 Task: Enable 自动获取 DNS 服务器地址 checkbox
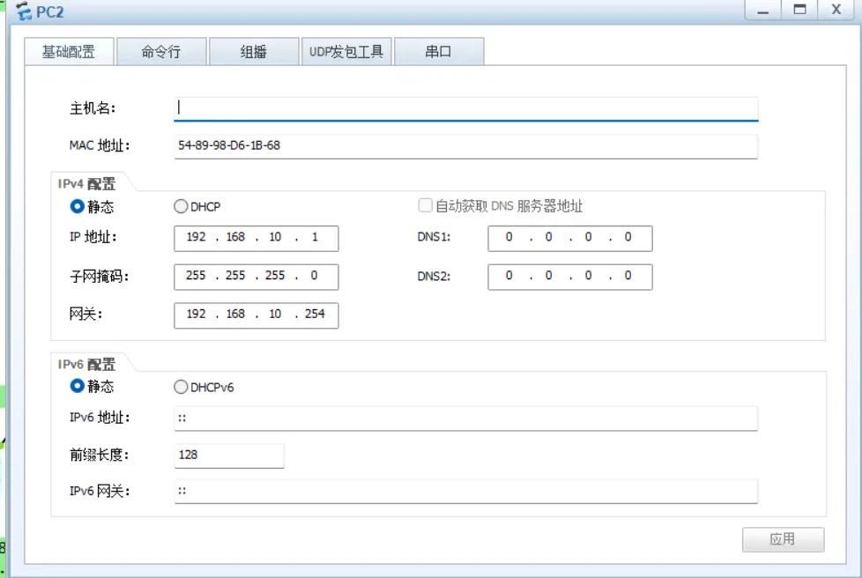425,205
